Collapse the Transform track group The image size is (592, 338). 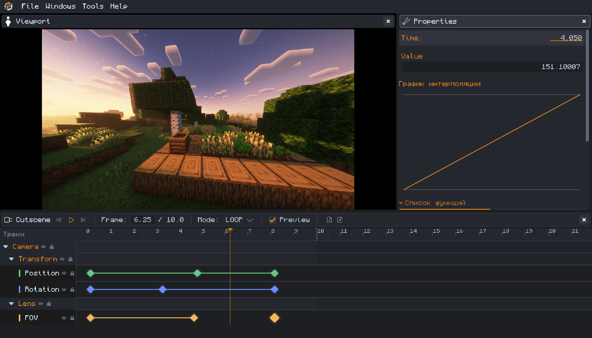click(11, 259)
